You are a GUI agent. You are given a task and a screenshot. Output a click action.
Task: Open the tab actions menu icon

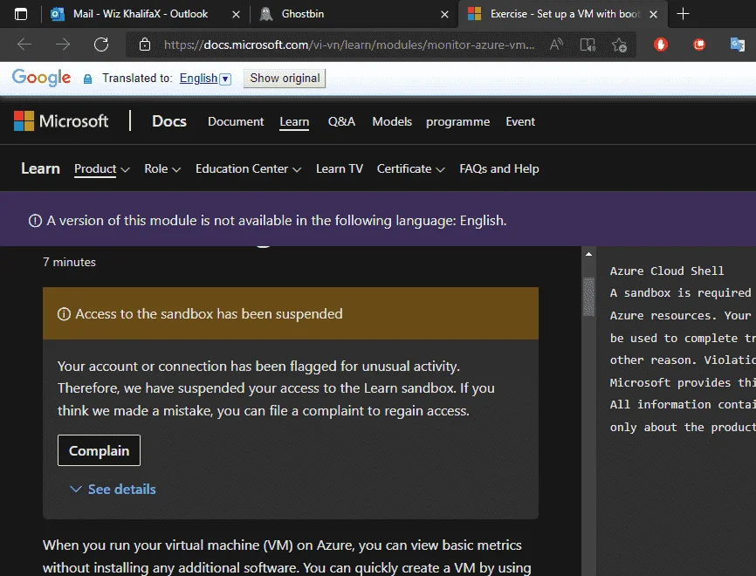point(21,14)
